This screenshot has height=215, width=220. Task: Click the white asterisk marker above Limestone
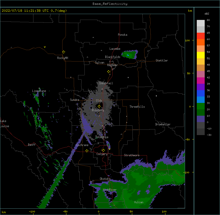point(39,88)
